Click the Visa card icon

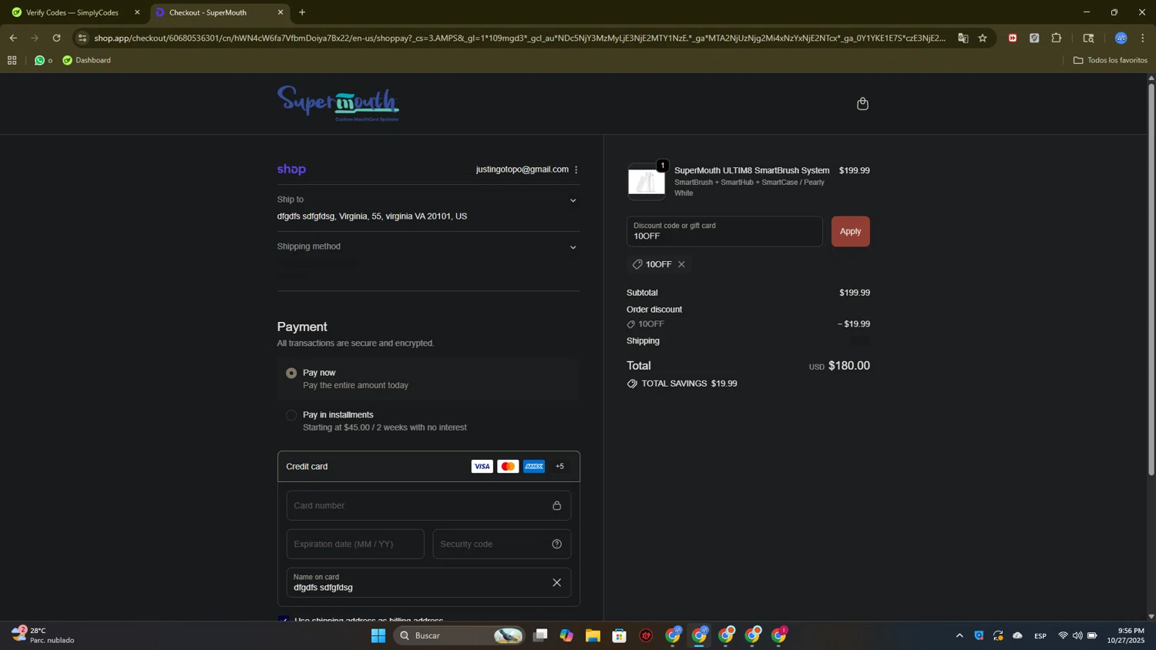pos(482,466)
